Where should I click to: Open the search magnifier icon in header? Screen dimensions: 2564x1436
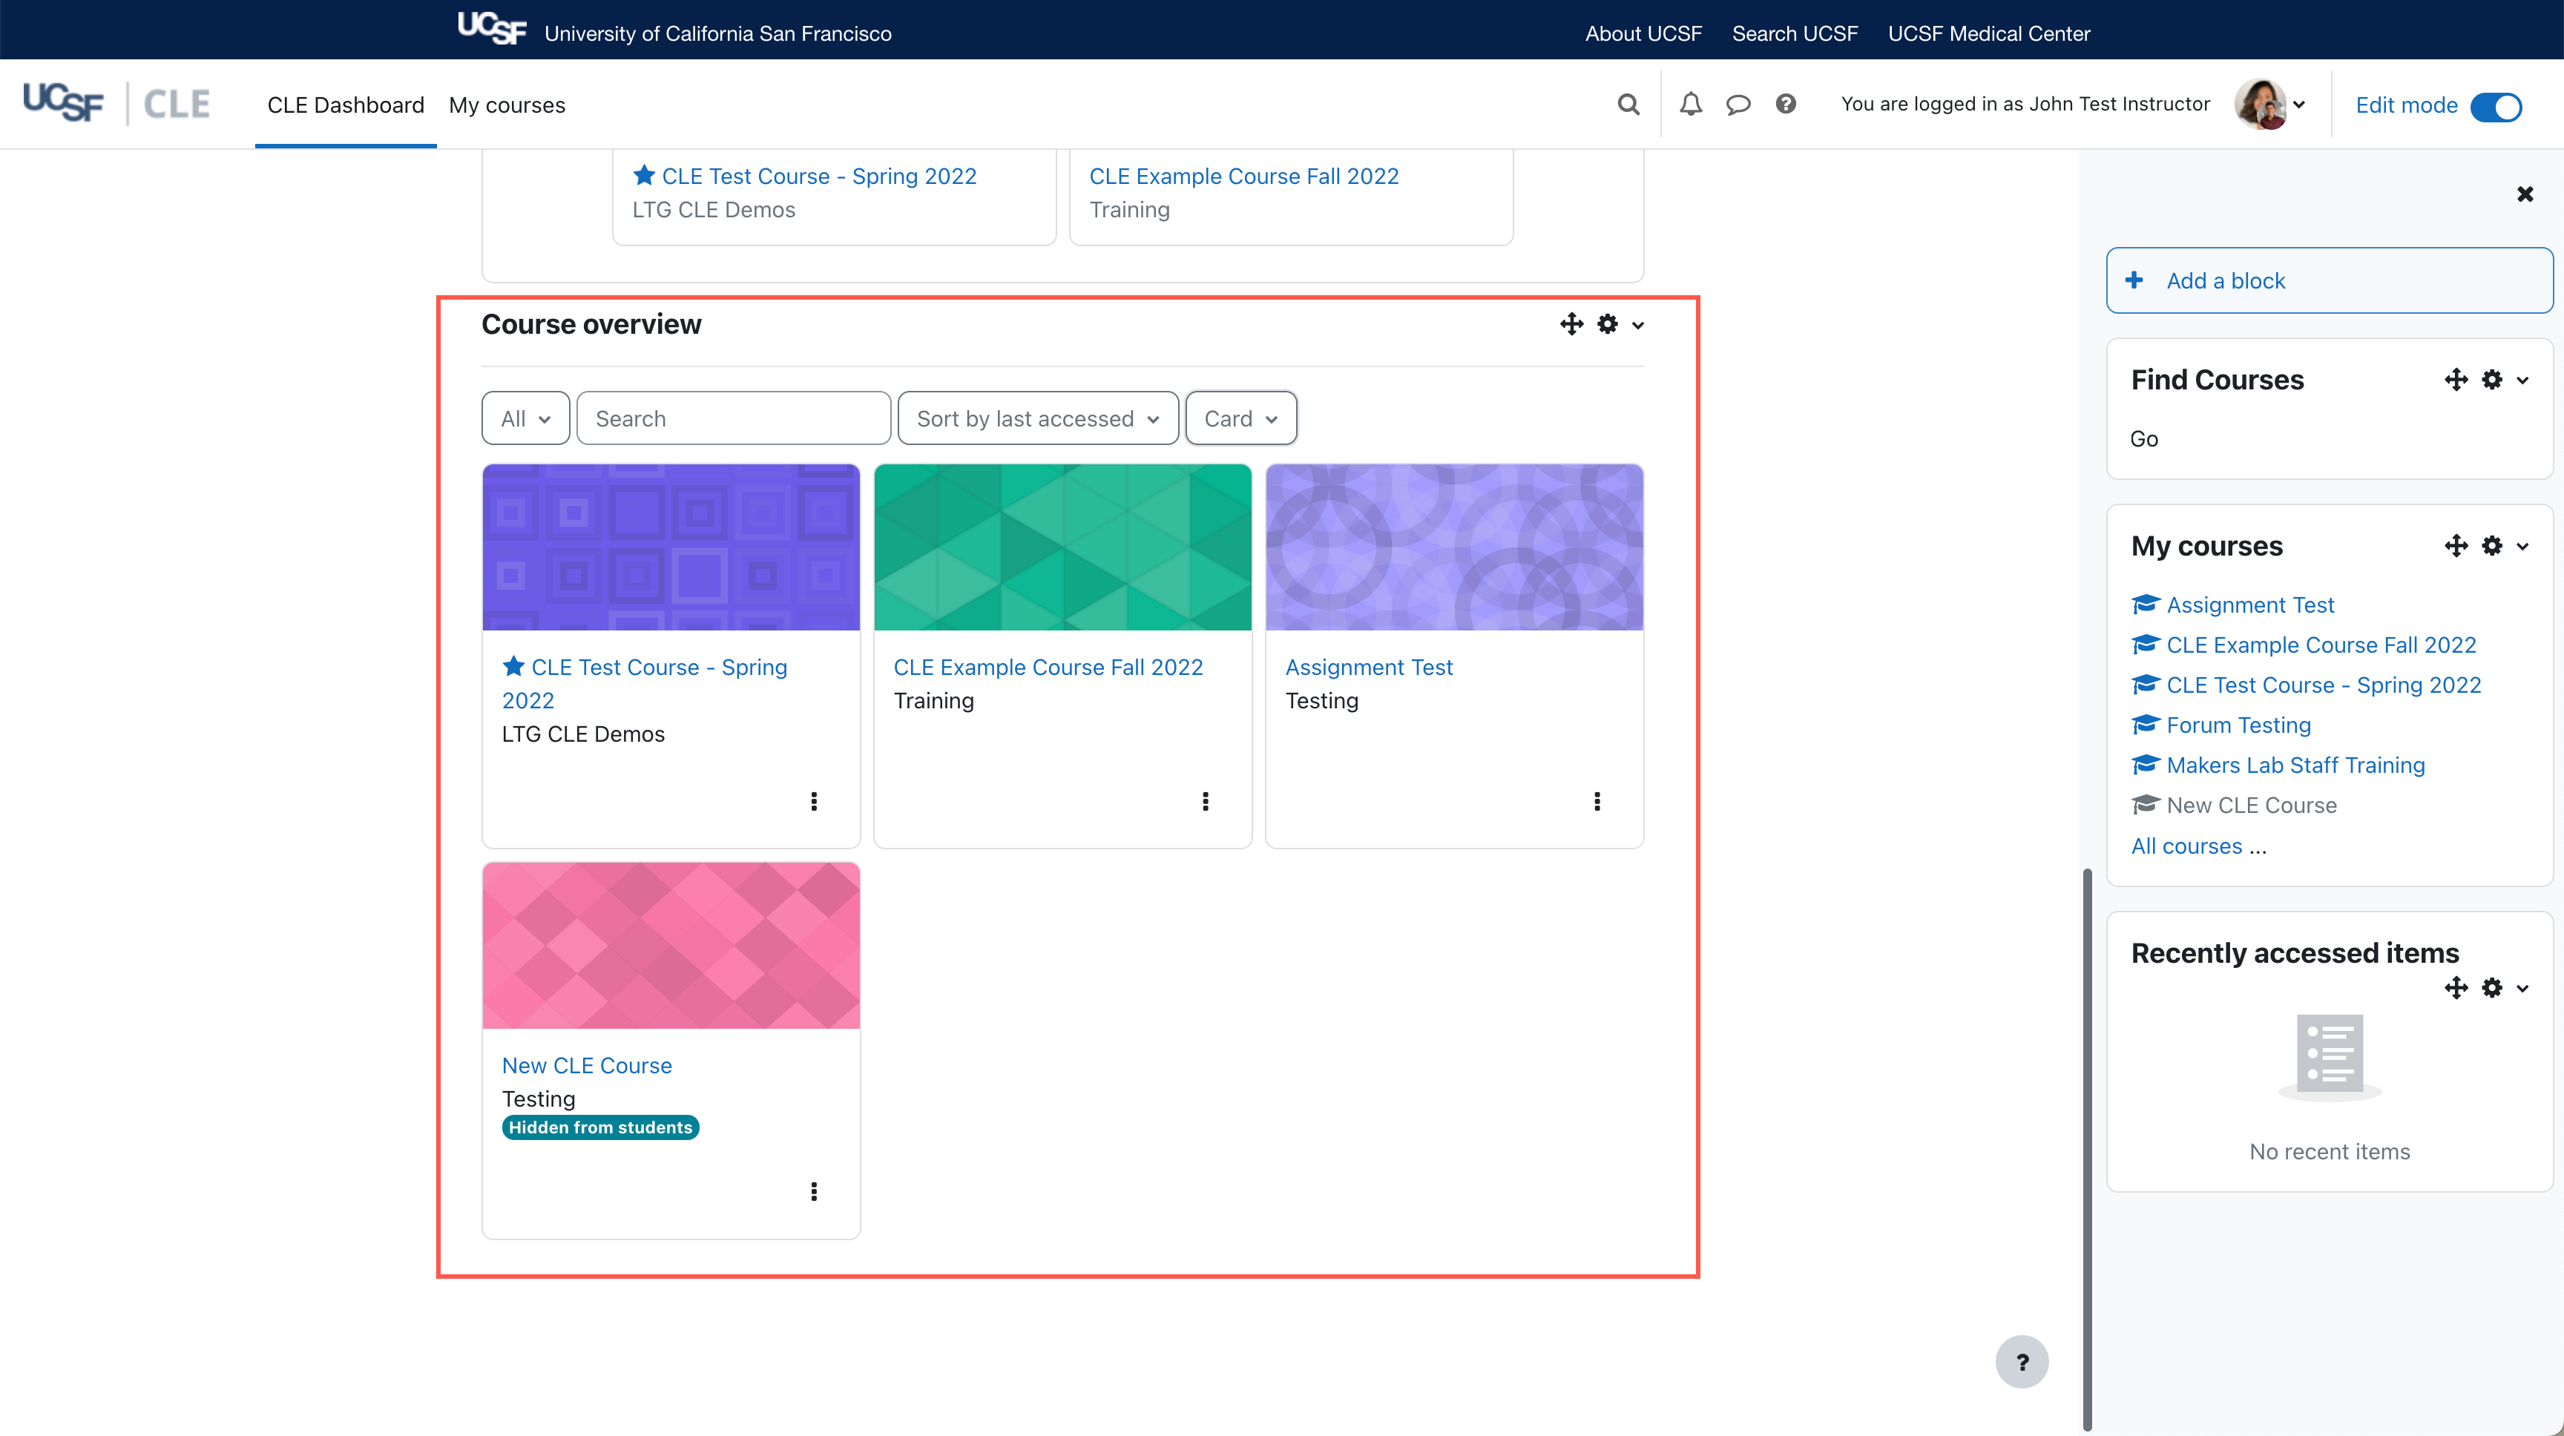click(x=1628, y=105)
